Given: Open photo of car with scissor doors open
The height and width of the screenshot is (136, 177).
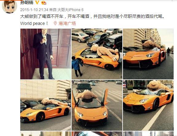Looking at the screenshot, I should [x=97, y=105].
